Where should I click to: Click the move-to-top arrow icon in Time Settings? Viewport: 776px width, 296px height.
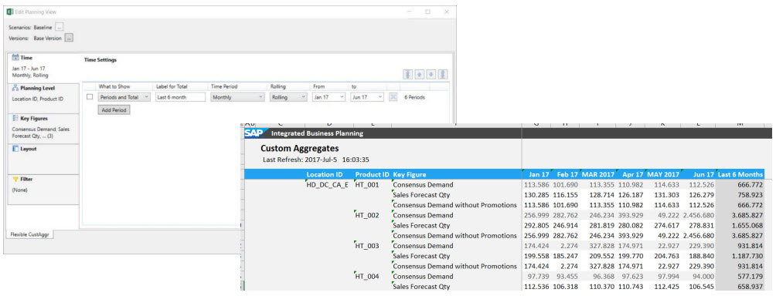point(408,75)
